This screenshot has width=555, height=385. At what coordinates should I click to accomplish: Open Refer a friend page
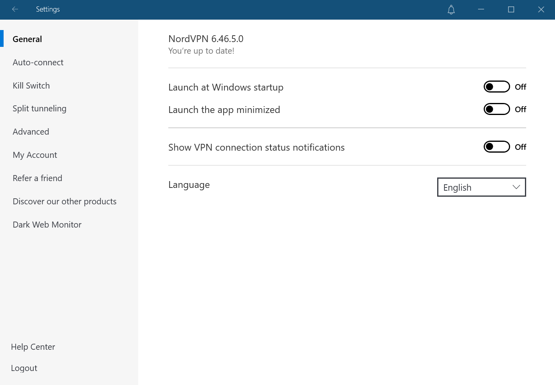tap(37, 178)
